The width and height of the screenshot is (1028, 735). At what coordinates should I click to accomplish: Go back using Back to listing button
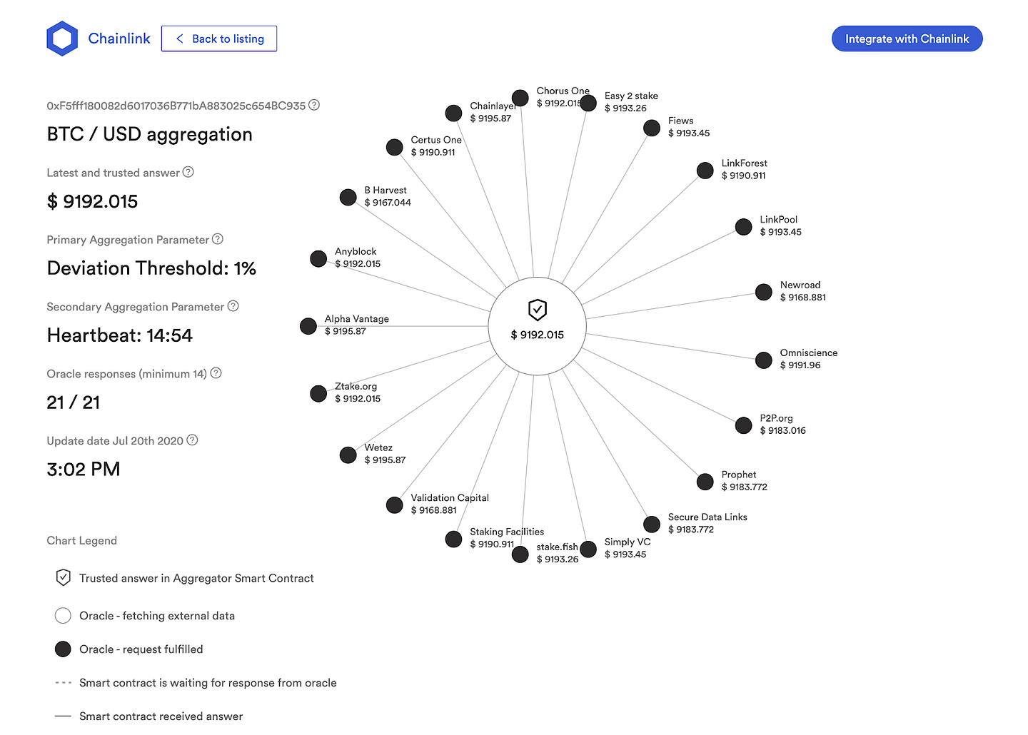tap(219, 39)
